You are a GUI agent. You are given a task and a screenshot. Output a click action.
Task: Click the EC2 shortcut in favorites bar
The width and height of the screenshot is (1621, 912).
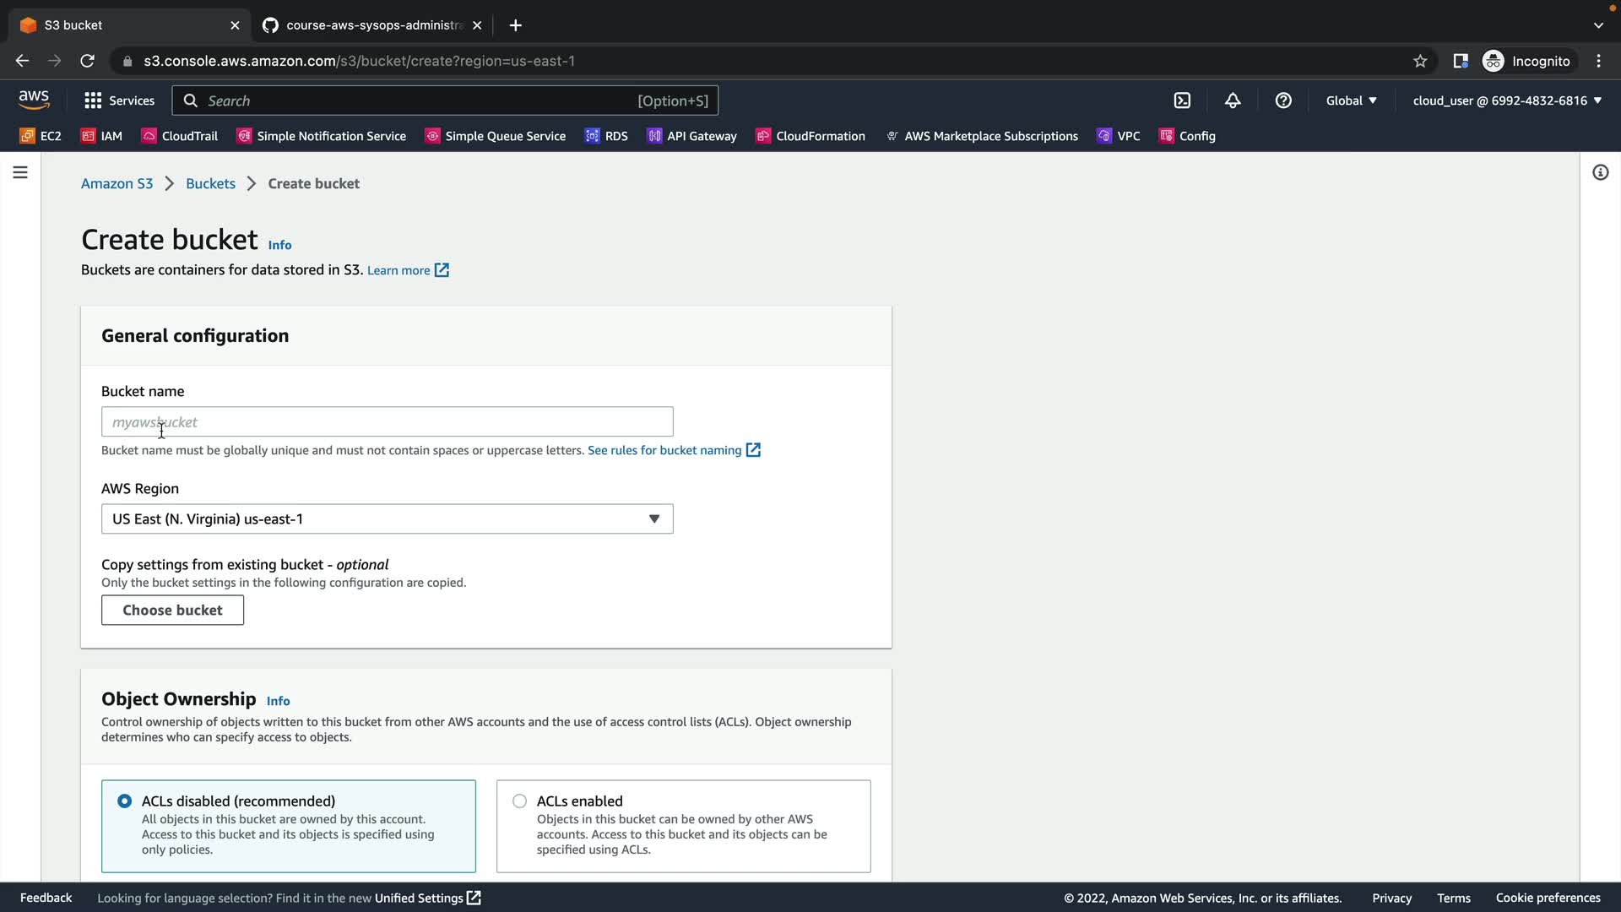[x=41, y=136]
